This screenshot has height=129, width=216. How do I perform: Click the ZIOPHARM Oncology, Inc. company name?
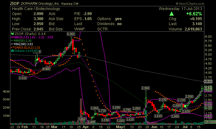click(x=40, y=3)
